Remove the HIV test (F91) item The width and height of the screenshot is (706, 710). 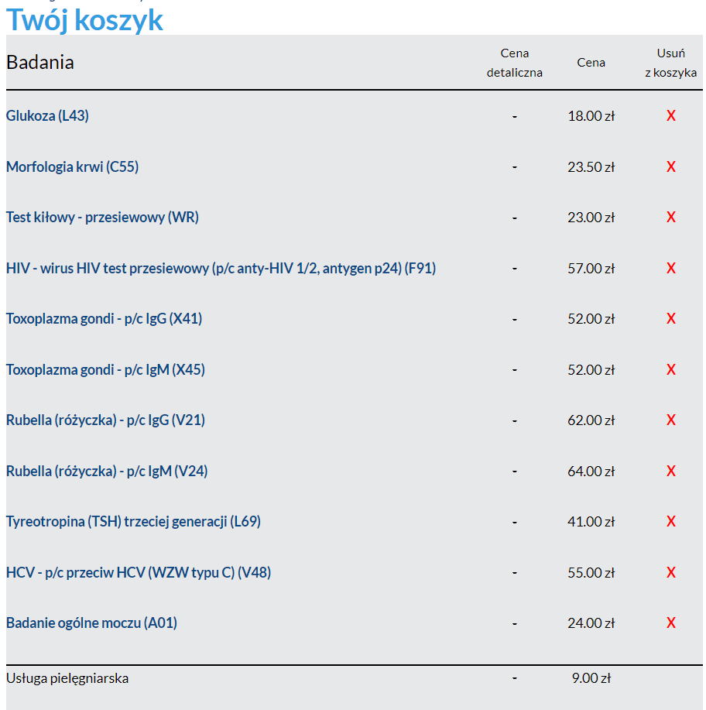[671, 269]
